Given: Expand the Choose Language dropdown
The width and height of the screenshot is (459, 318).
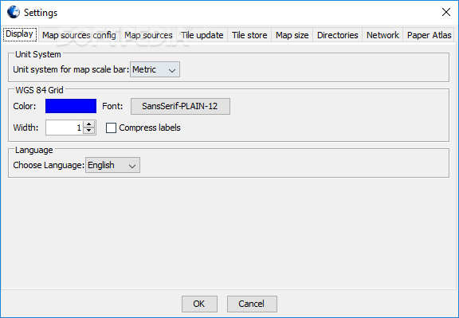Looking at the screenshot, I should 112,165.
